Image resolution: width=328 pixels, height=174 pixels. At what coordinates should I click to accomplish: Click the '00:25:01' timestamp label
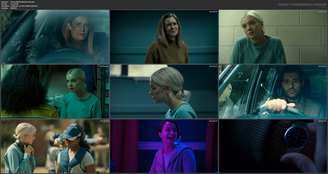coord(213,66)
